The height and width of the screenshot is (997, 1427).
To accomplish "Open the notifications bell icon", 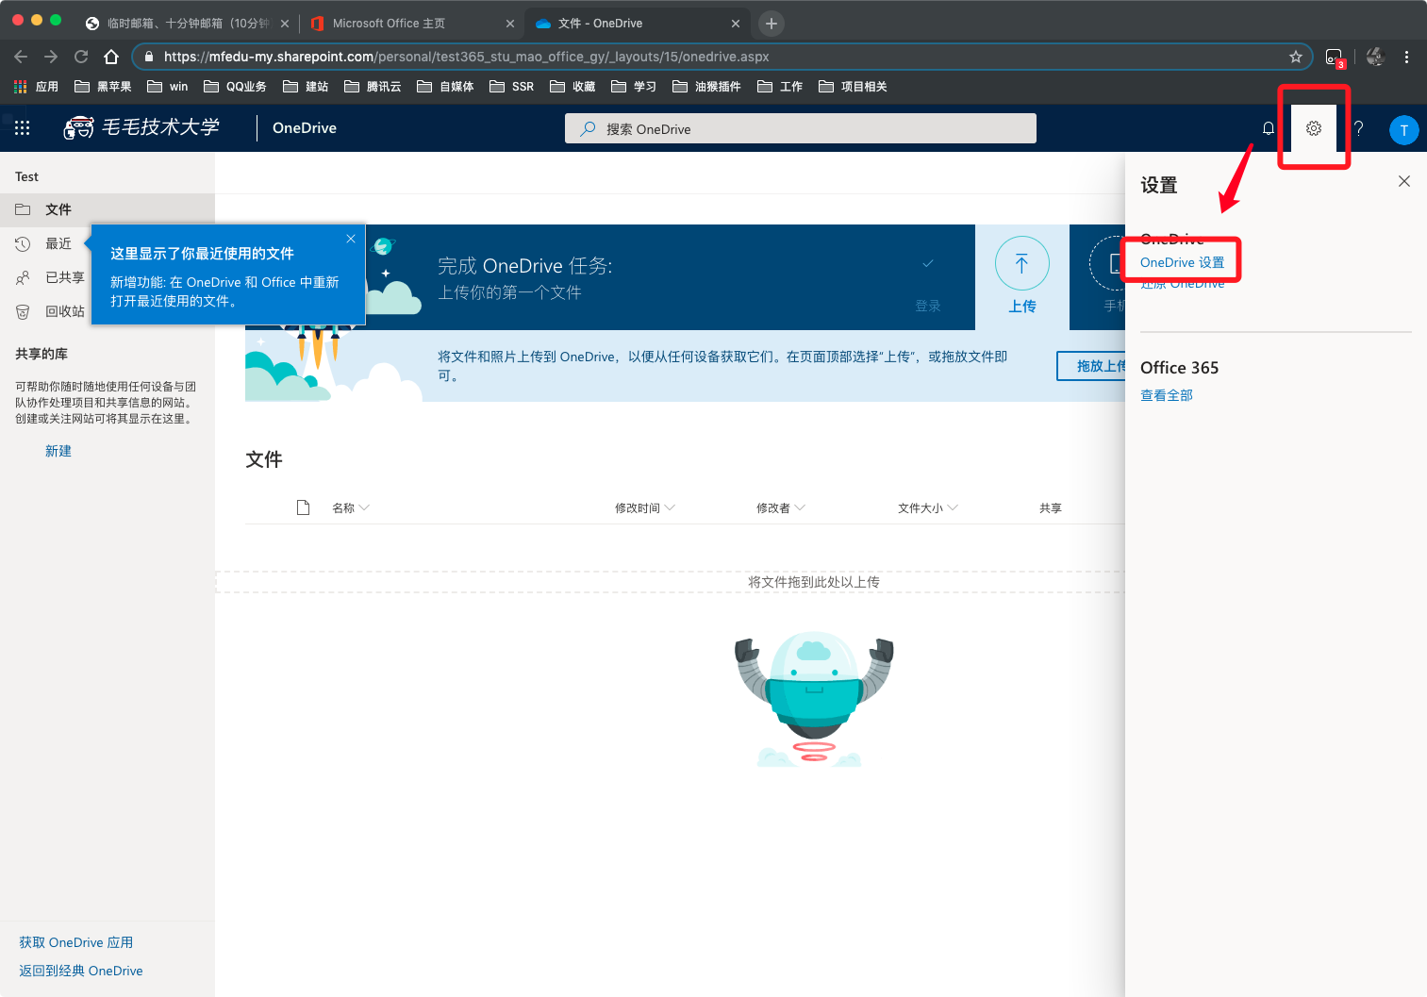I will pos(1269,128).
